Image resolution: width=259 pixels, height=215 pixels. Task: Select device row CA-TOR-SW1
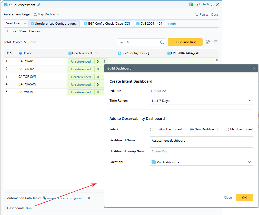(27, 77)
